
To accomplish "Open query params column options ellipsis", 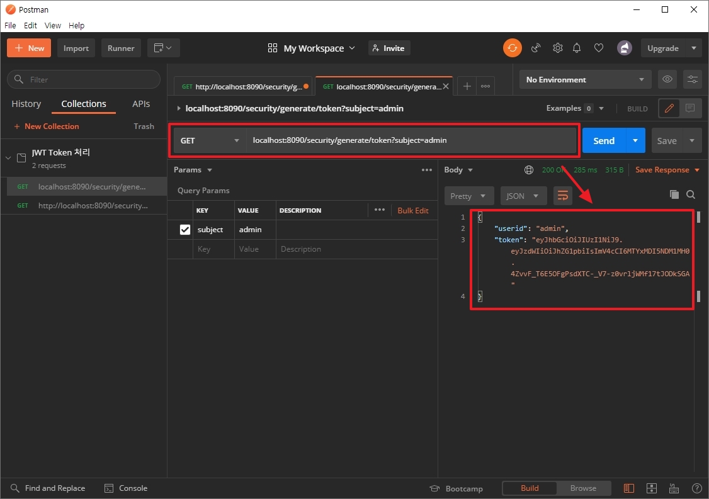I will (x=380, y=210).
